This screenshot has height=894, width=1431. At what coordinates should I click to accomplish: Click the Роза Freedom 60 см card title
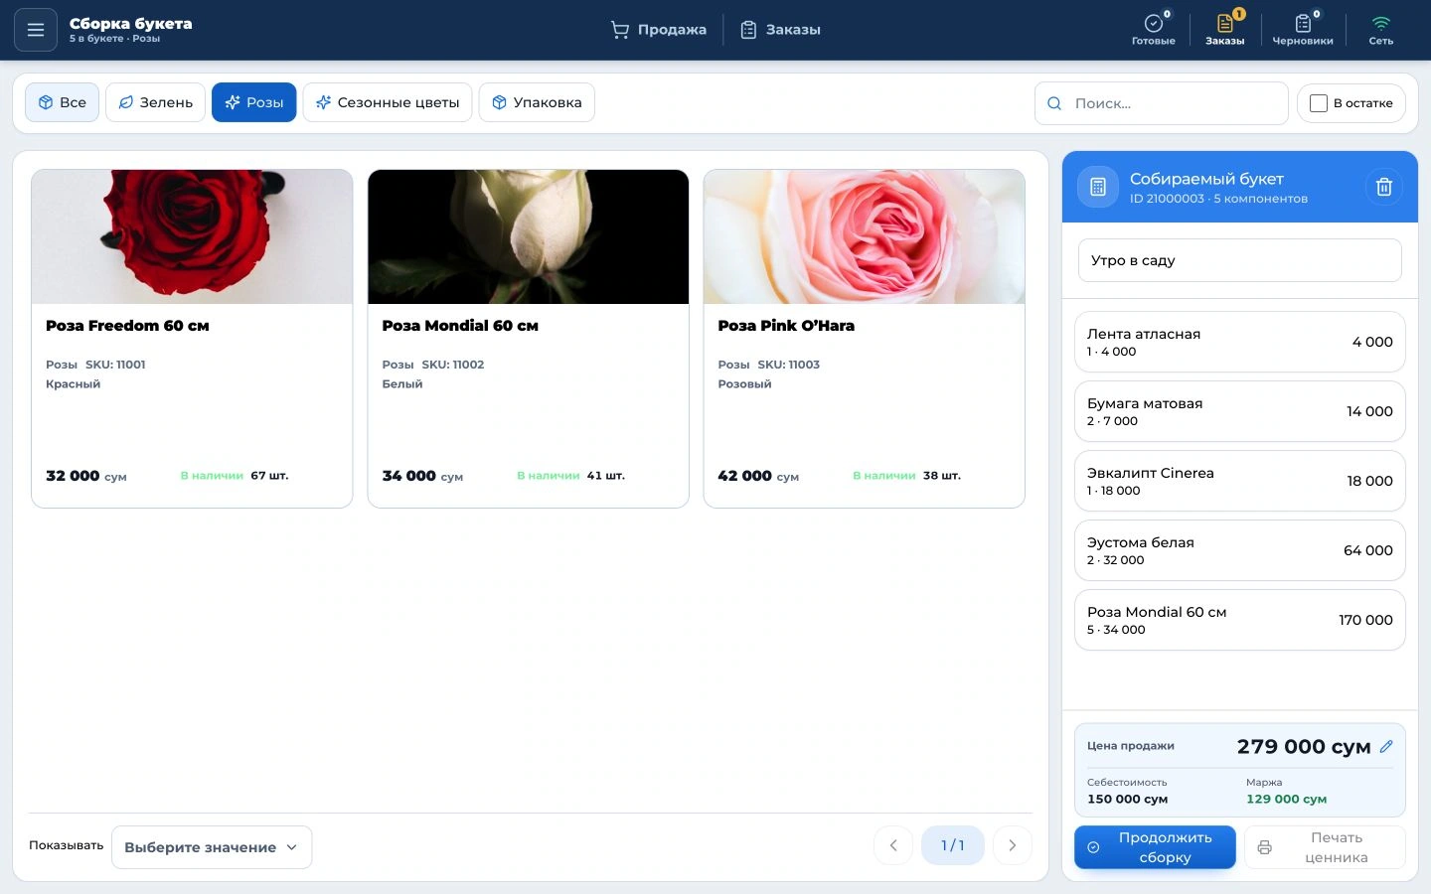tap(127, 326)
